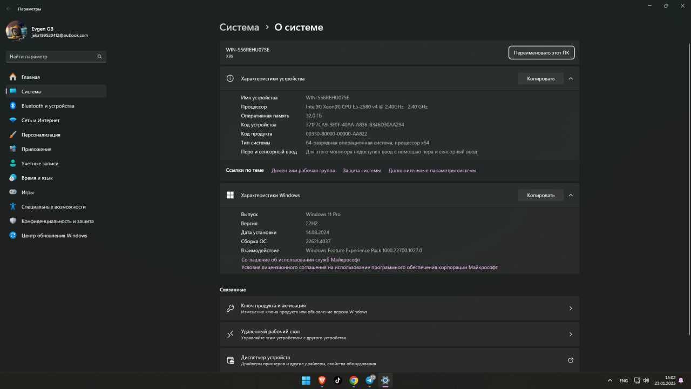
Task: Open Bluetooth и устройства icon
Action: point(13,106)
